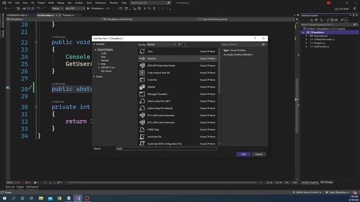Select the editorconfig File (default) icon
Image resolution: width=360 pixels, height=202 pixels.
click(142, 108)
